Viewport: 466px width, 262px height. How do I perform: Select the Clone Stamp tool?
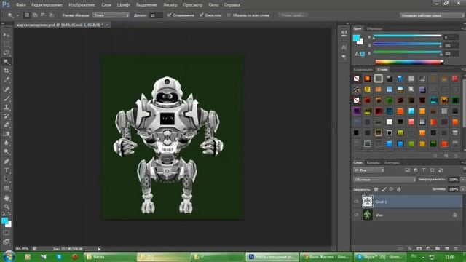coord(7,107)
